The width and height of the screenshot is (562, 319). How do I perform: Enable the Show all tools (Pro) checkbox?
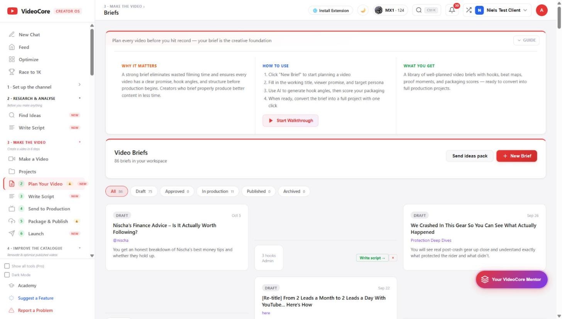[7, 266]
